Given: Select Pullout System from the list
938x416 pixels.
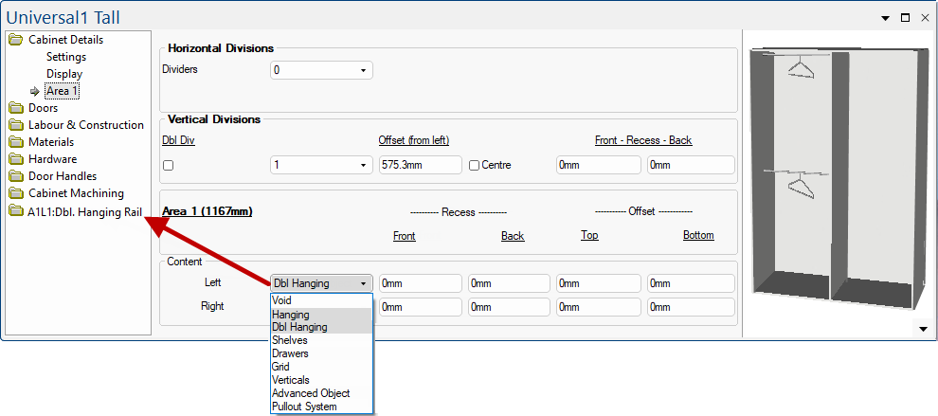Looking at the screenshot, I should click(304, 407).
